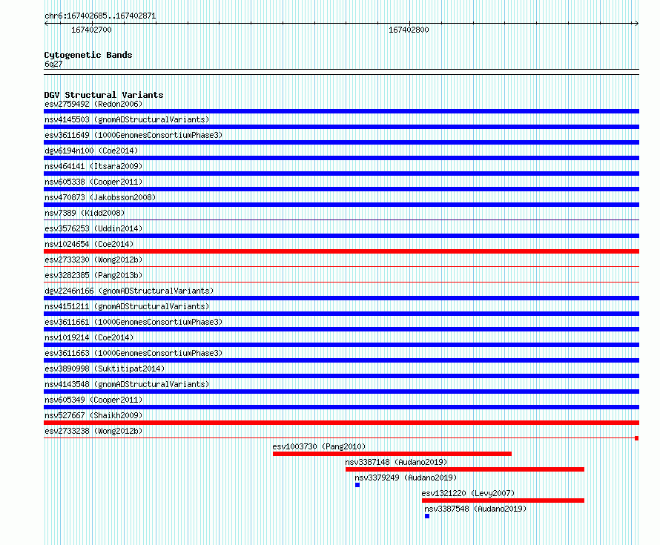660x545 pixels.
Task: Click the 167402700 ruler position label
Action: pos(91,30)
